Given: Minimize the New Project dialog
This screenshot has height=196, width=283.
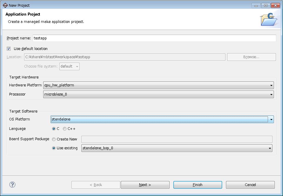Looking at the screenshot, I should [256, 5].
